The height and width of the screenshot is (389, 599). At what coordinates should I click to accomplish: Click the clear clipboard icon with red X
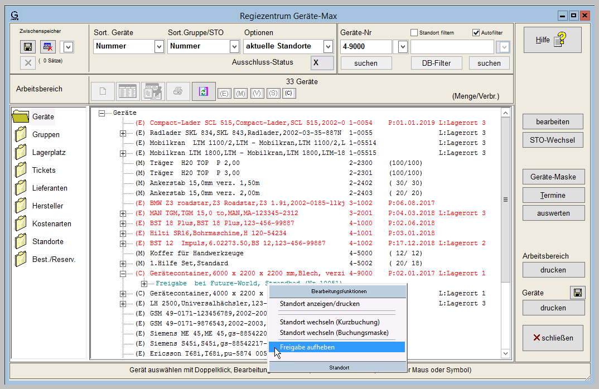coord(48,47)
